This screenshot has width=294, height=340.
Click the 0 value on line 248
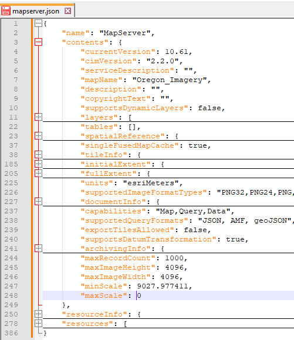pyautogui.click(x=139, y=295)
